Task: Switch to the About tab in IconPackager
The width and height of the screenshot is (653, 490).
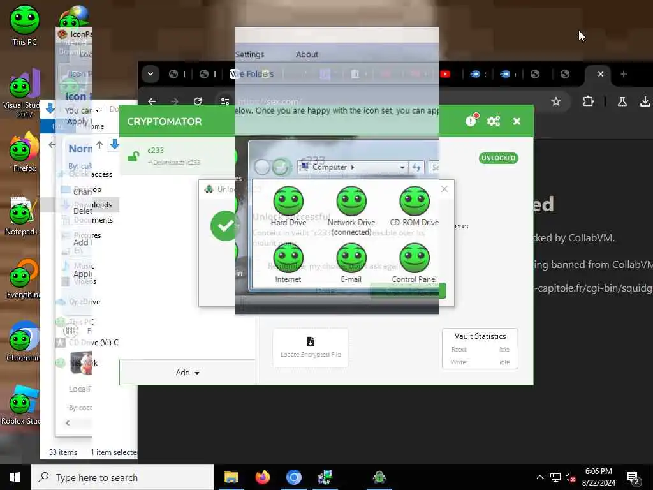Action: pyautogui.click(x=307, y=55)
